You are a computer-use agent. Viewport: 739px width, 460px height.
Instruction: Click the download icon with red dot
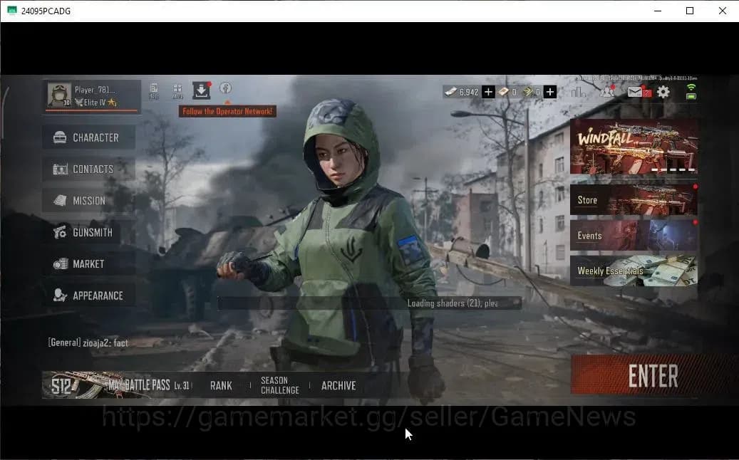(201, 90)
